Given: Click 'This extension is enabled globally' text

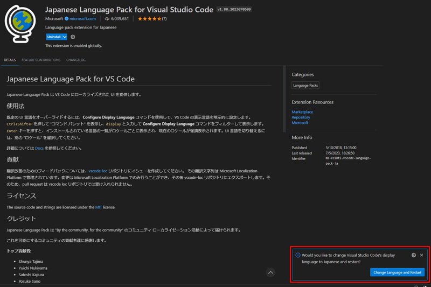Looking at the screenshot, I should pos(73,46).
